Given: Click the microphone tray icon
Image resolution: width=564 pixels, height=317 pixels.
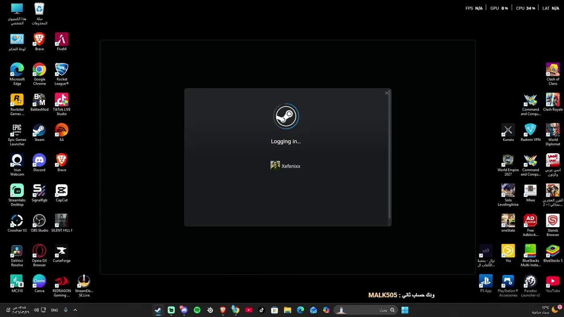Looking at the screenshot, I should pos(66,310).
